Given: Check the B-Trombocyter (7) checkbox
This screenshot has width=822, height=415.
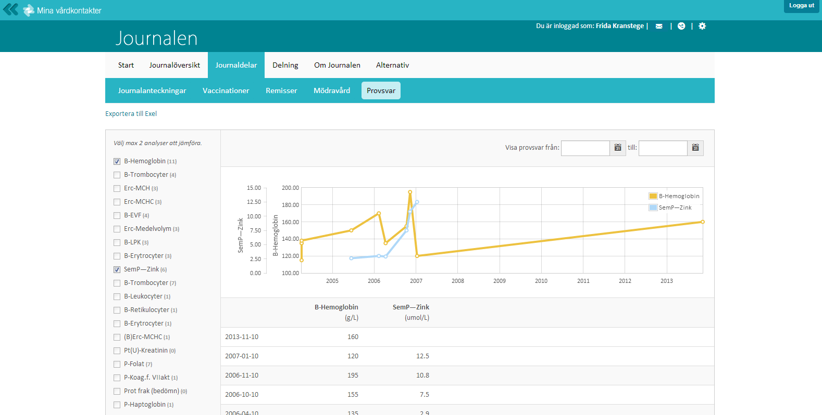Looking at the screenshot, I should coord(117,283).
